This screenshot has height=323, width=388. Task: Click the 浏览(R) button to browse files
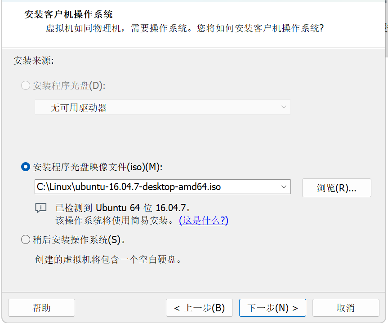click(336, 187)
